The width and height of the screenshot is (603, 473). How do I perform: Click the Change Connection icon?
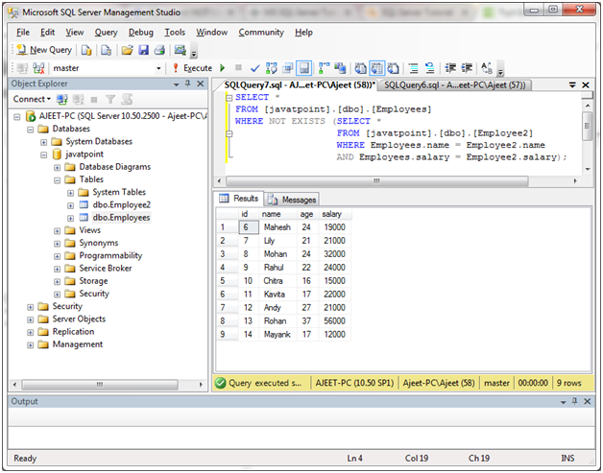coord(38,68)
